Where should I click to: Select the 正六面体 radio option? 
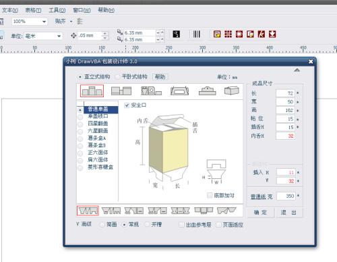tap(80, 153)
